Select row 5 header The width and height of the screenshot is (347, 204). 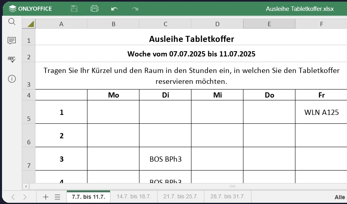(x=29, y=112)
